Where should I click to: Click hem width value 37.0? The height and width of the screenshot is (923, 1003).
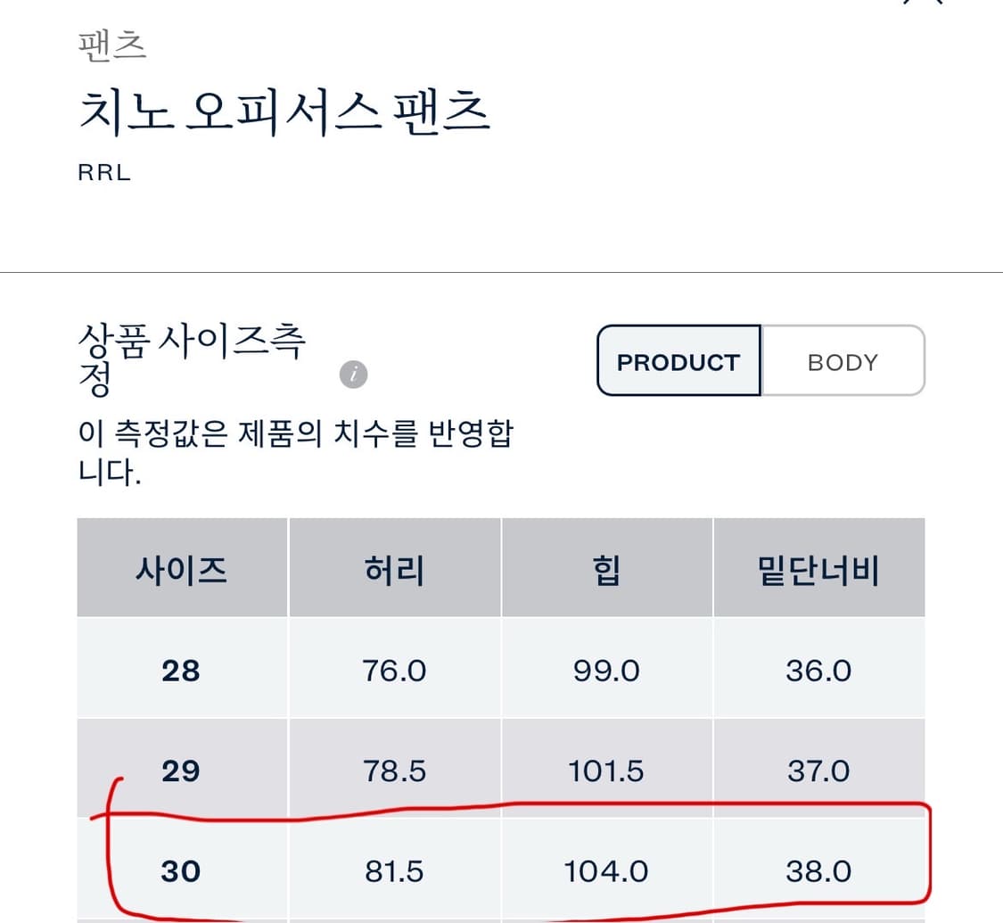pyautogui.click(x=818, y=771)
